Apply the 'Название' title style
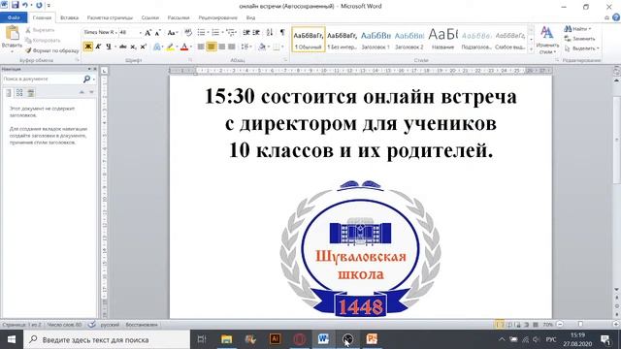621x349 pixels. pos(442,40)
